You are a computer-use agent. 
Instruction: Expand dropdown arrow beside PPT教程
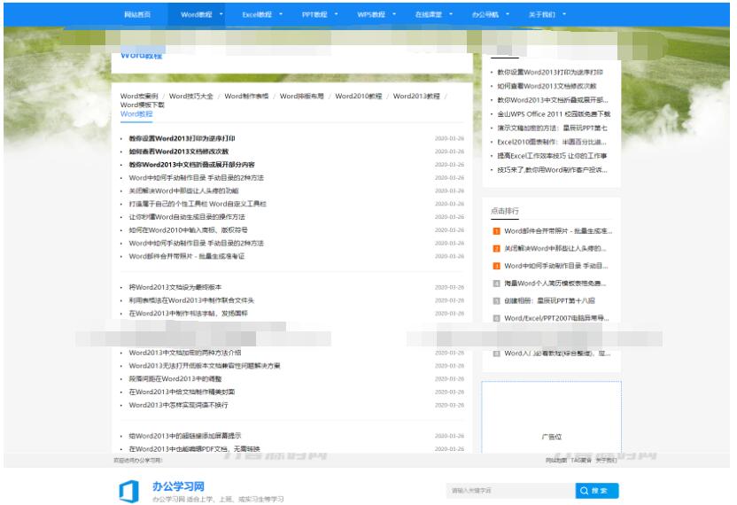[336, 14]
